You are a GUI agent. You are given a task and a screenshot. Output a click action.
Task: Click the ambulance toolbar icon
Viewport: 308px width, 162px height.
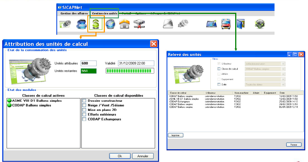tap(226, 24)
